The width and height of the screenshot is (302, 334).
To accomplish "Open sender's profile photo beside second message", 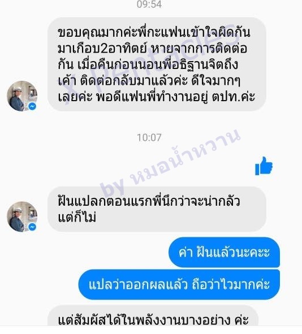I will click(22, 216).
